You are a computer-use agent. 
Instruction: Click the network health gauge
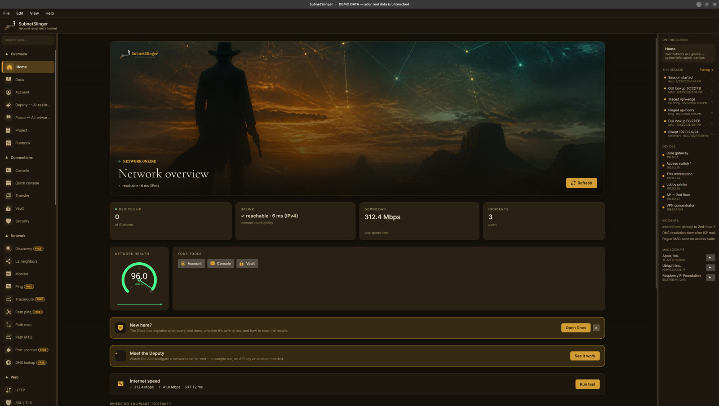pos(139,278)
